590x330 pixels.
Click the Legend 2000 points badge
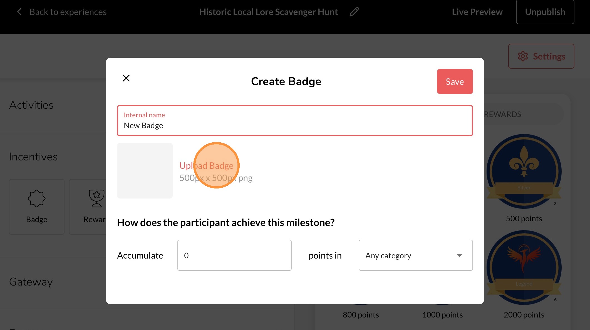[524, 267]
